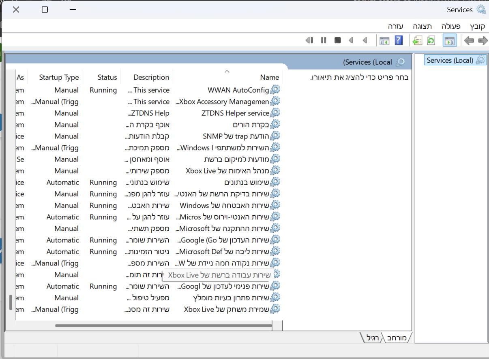Click the gear icon of שירות ההתקנה של Microsoft

click(x=275, y=228)
